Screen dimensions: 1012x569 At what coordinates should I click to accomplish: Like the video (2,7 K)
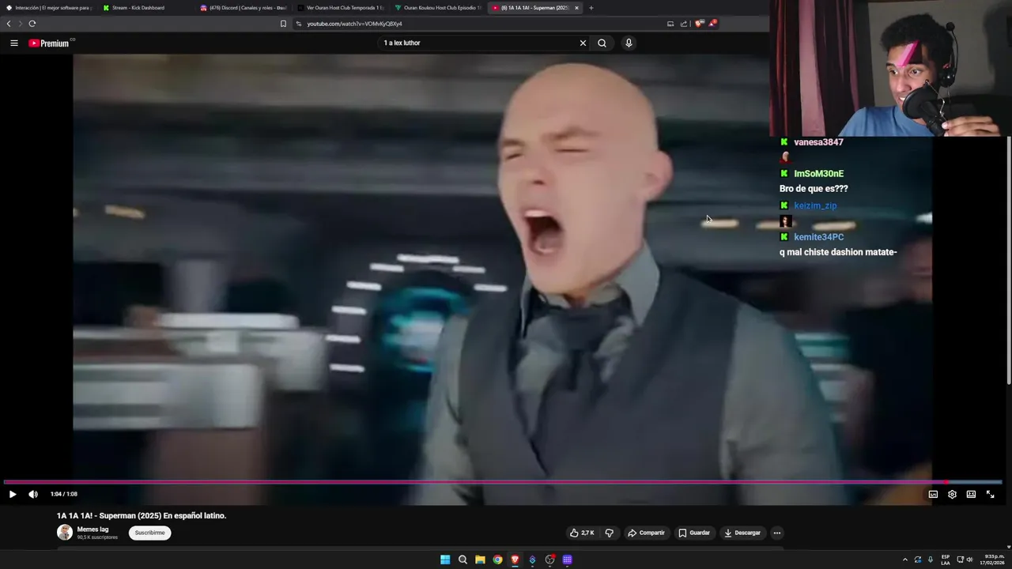point(582,533)
